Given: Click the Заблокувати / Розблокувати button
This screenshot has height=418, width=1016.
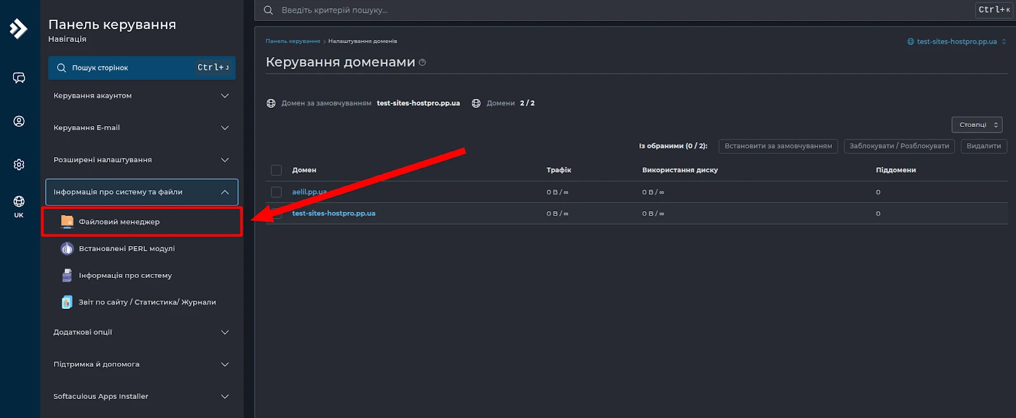Looking at the screenshot, I should click(899, 146).
